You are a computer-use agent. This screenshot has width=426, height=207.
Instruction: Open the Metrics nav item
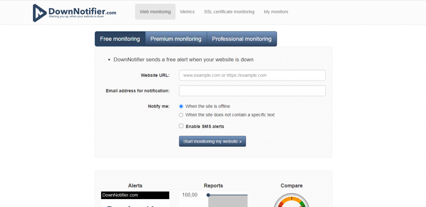(x=187, y=12)
